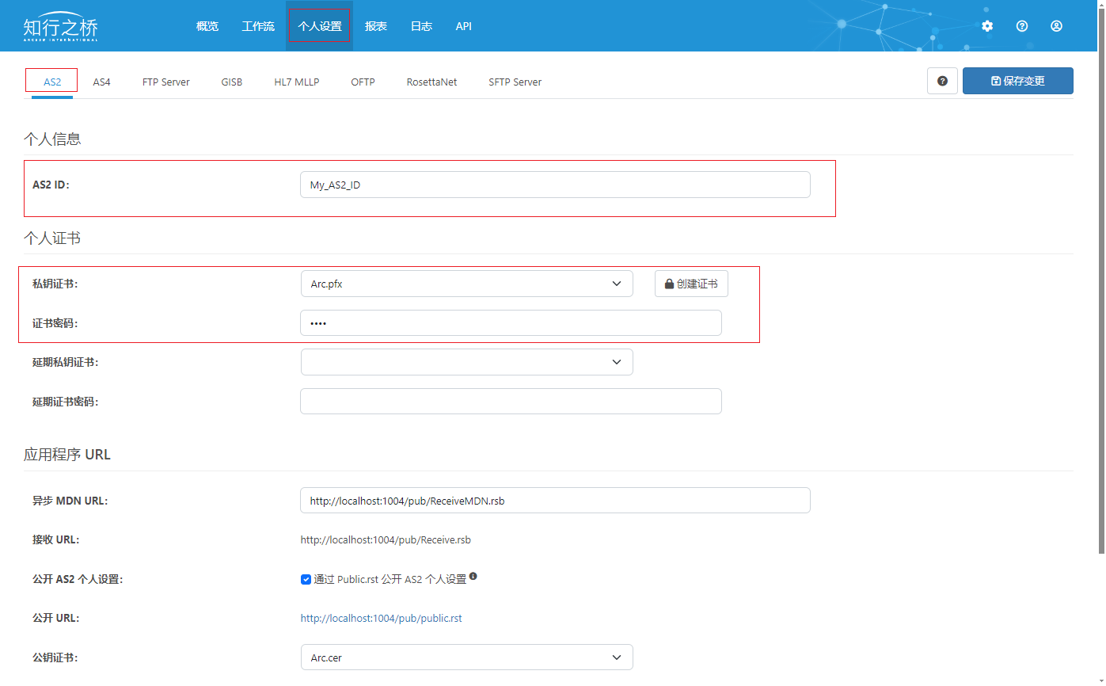Open the settings gear icon

pos(987,26)
